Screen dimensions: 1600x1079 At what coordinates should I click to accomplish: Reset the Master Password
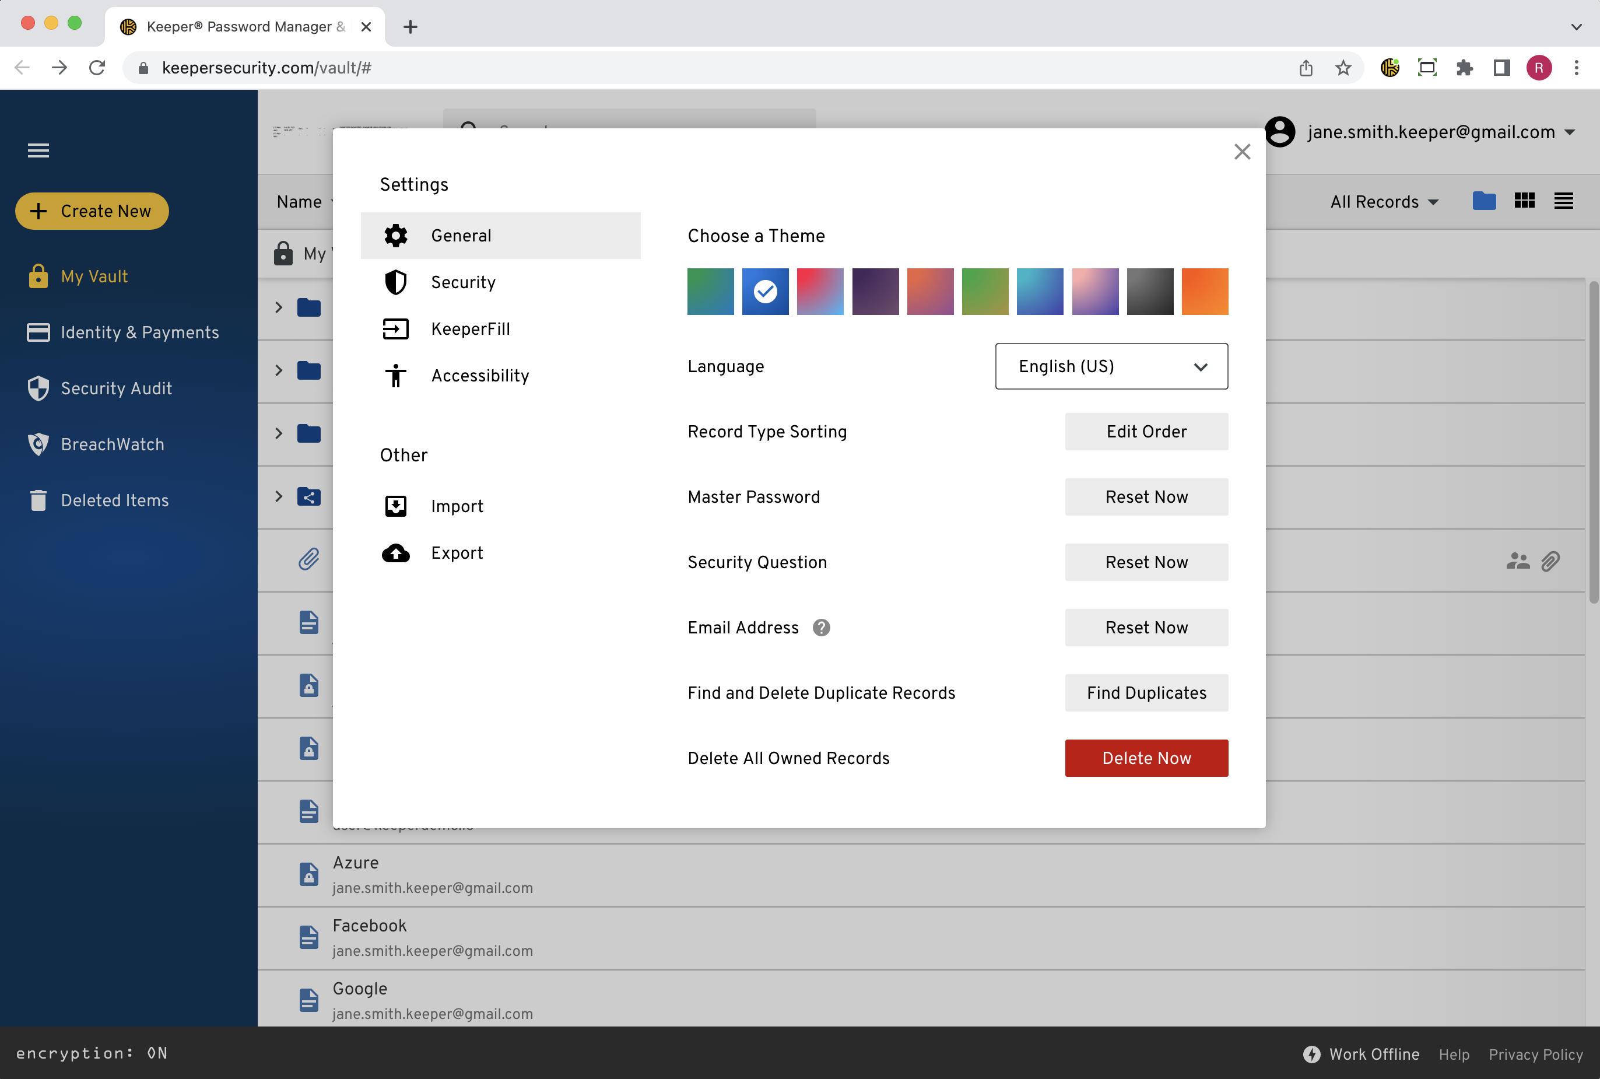1147,497
